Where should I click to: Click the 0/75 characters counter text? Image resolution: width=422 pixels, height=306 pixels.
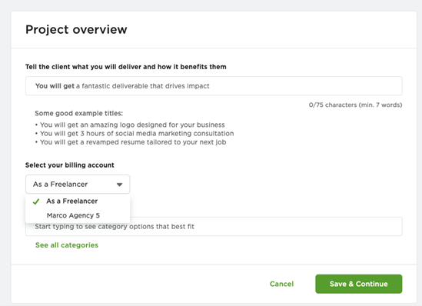pos(356,105)
